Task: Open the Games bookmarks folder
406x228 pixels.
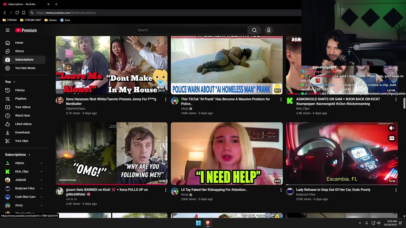Action: click(x=51, y=20)
